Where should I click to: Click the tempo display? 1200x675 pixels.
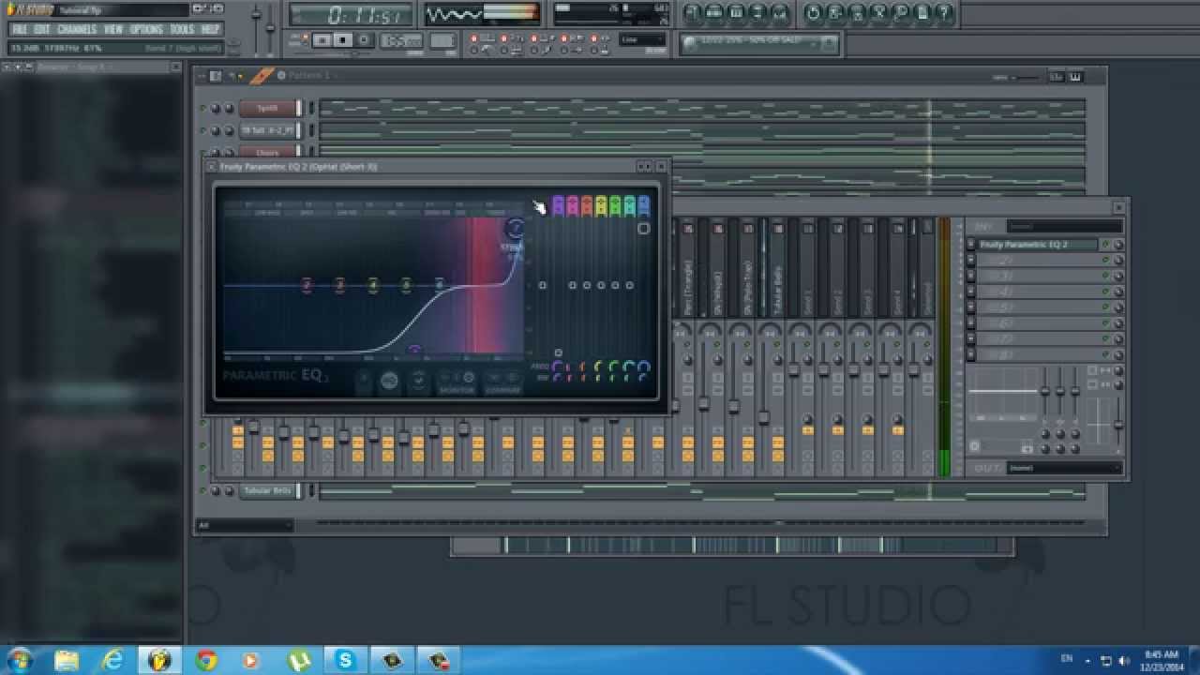401,41
